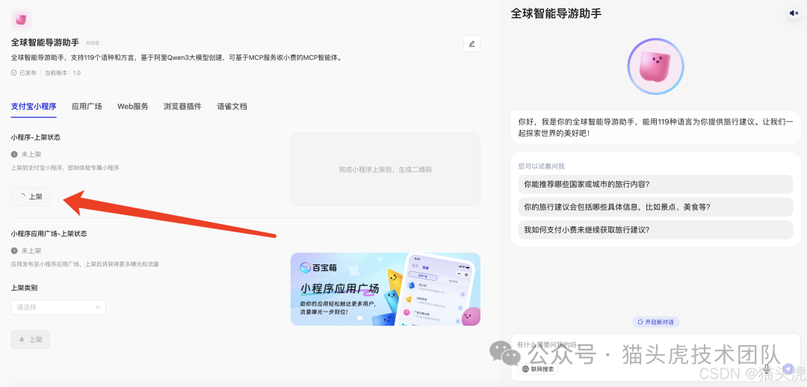Ask 你的旅行建议会包括哪些具体信息
The height and width of the screenshot is (387, 807).
[x=656, y=207]
